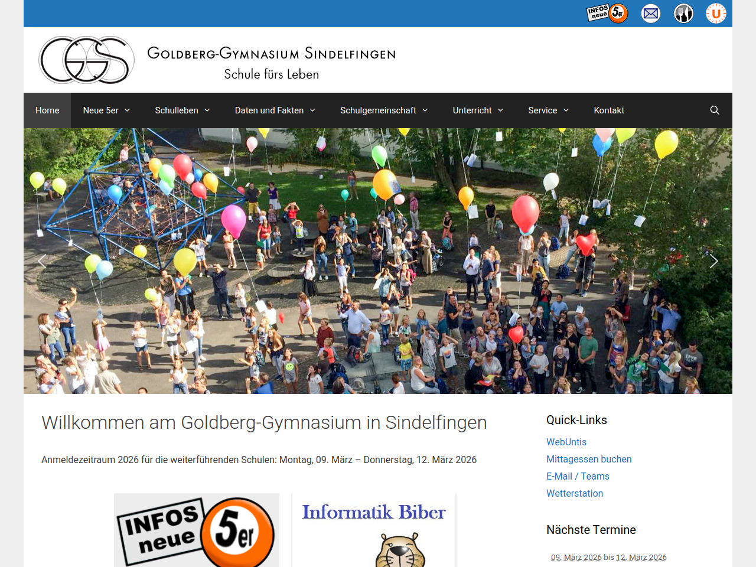Click the search magnifier icon

click(715, 110)
